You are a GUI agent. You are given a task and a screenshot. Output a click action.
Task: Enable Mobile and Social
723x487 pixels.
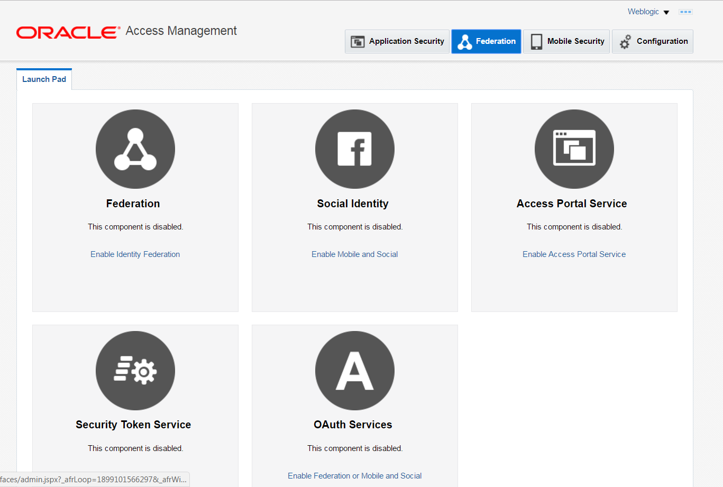pyautogui.click(x=354, y=254)
